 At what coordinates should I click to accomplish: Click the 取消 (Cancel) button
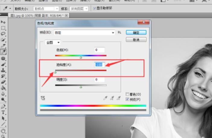click(136, 40)
